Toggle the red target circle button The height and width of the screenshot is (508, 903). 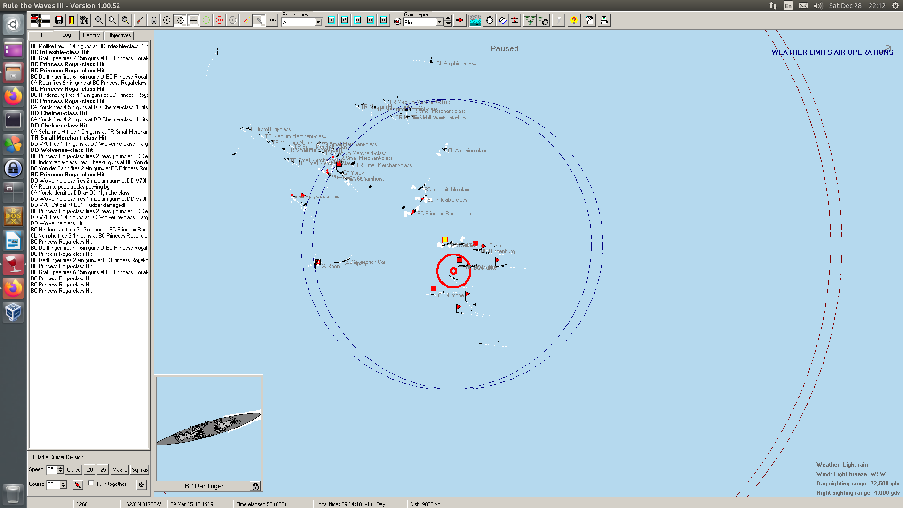(x=219, y=20)
